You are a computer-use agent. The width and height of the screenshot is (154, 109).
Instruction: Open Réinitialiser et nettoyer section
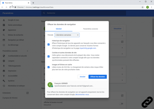16,86
